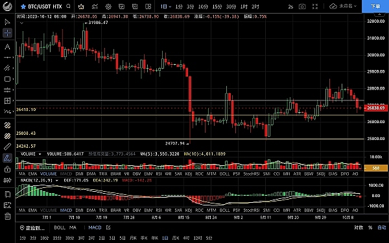Open the 1日 interval dropdown
Image resolution: width=389 pixels, height=243 pixels.
click(166, 6)
